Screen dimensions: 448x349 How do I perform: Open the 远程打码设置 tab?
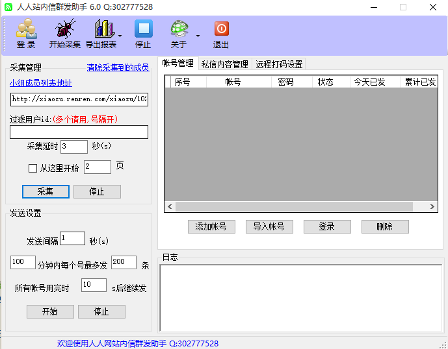(279, 64)
